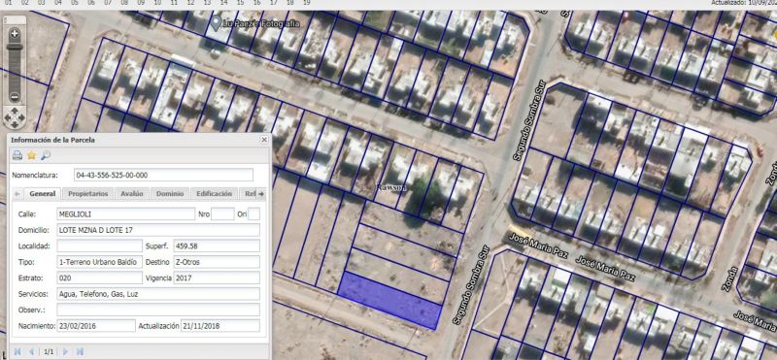Close the Información de la Parcela panel
The image size is (777, 360).
(x=264, y=140)
